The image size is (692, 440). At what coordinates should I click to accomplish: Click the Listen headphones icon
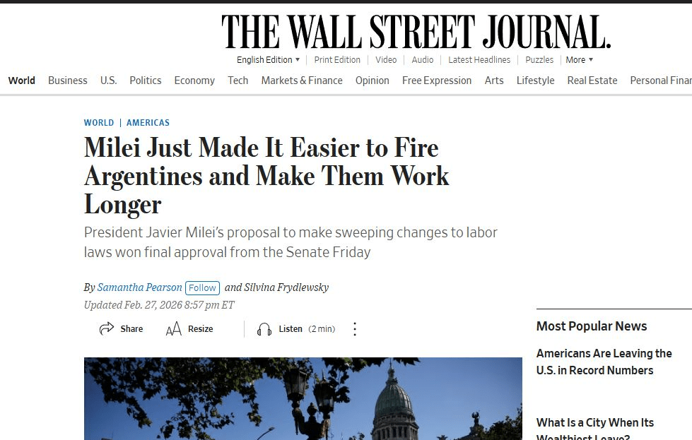point(264,329)
